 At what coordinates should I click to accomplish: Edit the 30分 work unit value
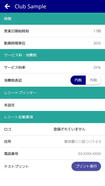click(97, 43)
